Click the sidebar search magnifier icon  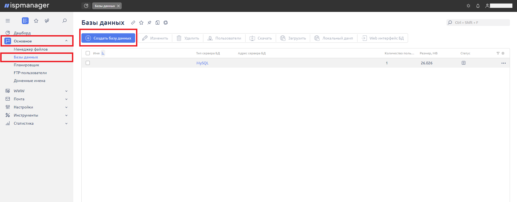pyautogui.click(x=64, y=21)
